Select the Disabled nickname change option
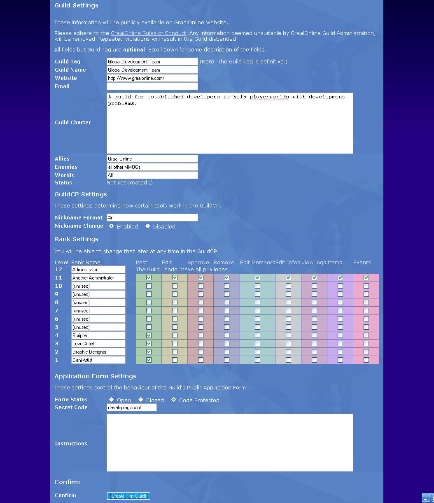The image size is (434, 503). 148,226
